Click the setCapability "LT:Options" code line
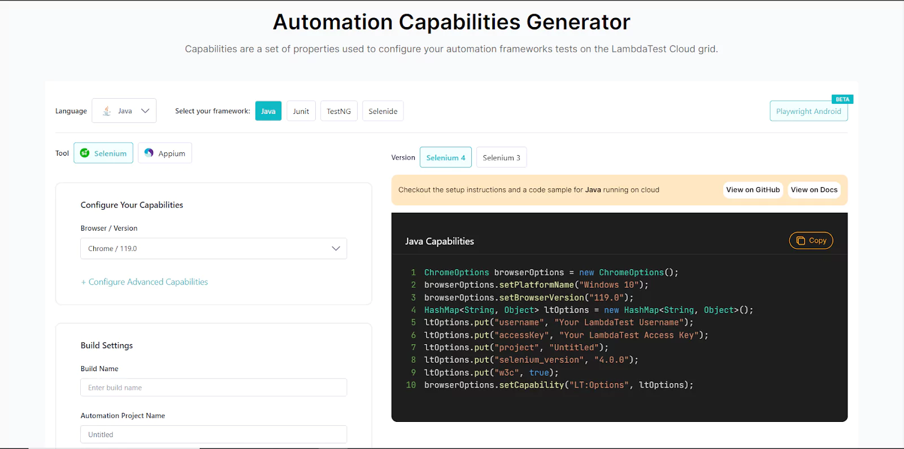Image resolution: width=904 pixels, height=449 pixels. pyautogui.click(x=559, y=385)
